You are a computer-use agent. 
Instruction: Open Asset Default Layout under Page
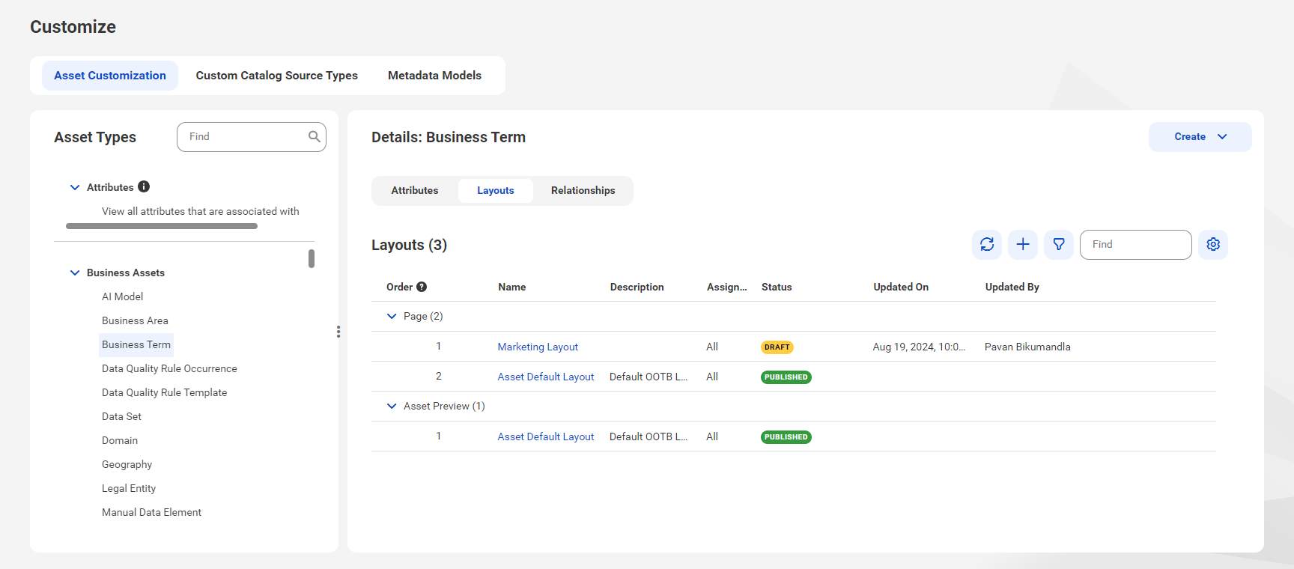click(546, 377)
